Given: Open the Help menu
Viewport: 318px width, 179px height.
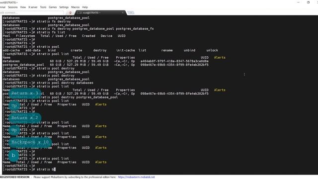Looking at the screenshot, I should pos(85,7).
